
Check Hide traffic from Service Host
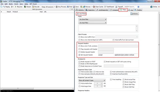[x=113, y=40]
